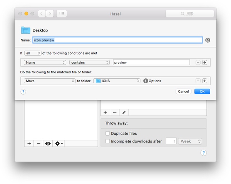Remove selected folder from folders list
231x184 pixels.
[38, 143]
